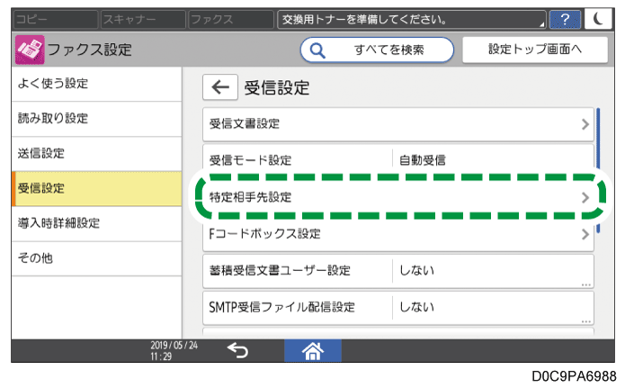The height and width of the screenshot is (388, 625).
Task: Expand chevron on Fコードボックス設定 row
Action: [585, 234]
